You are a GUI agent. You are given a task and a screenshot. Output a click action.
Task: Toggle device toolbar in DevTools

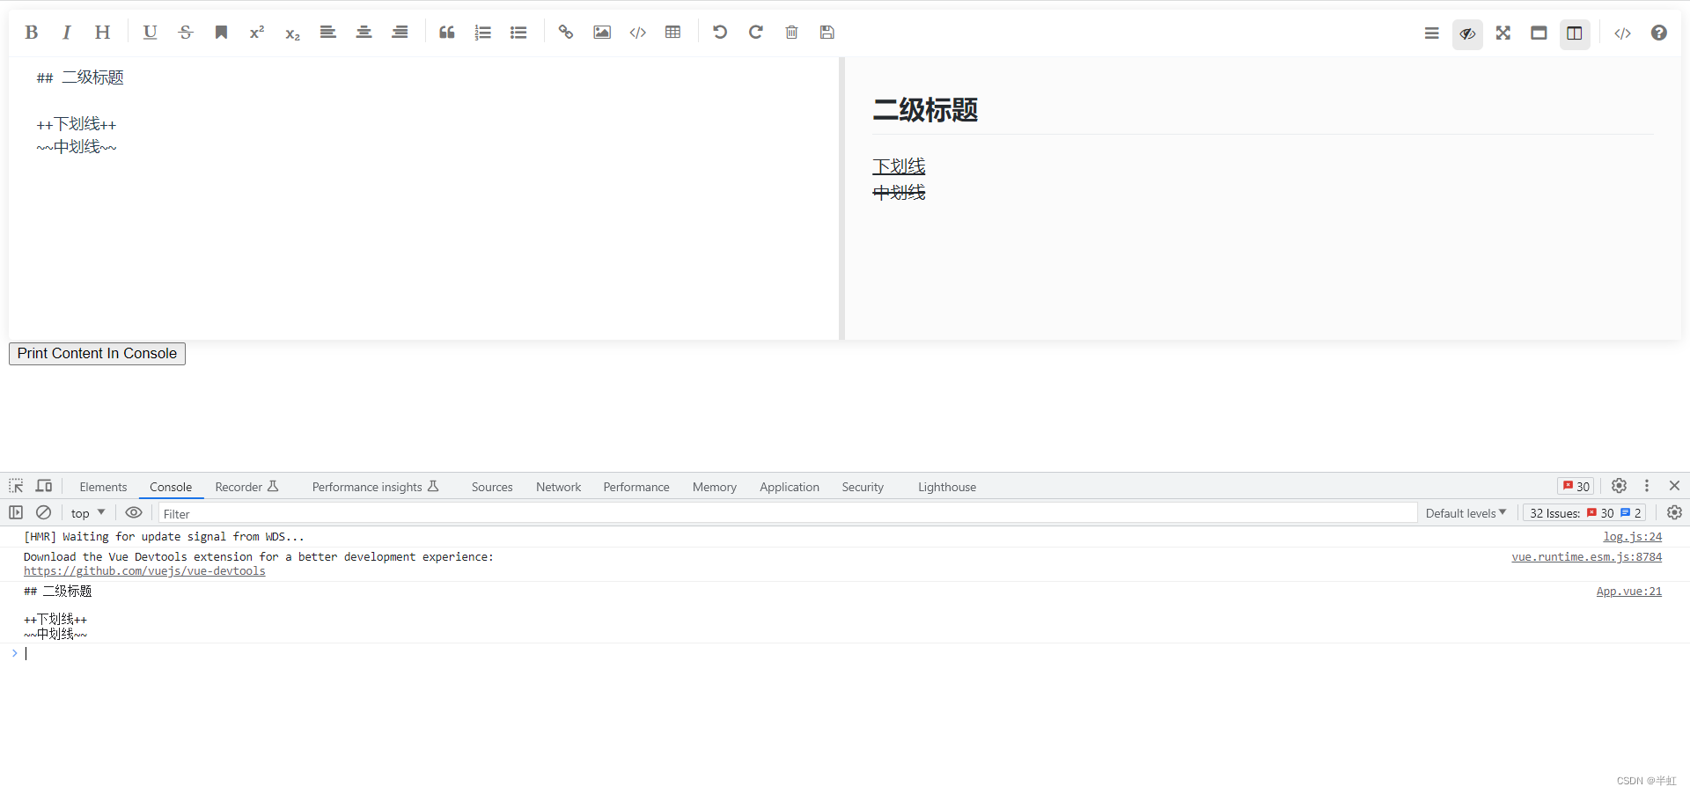44,486
